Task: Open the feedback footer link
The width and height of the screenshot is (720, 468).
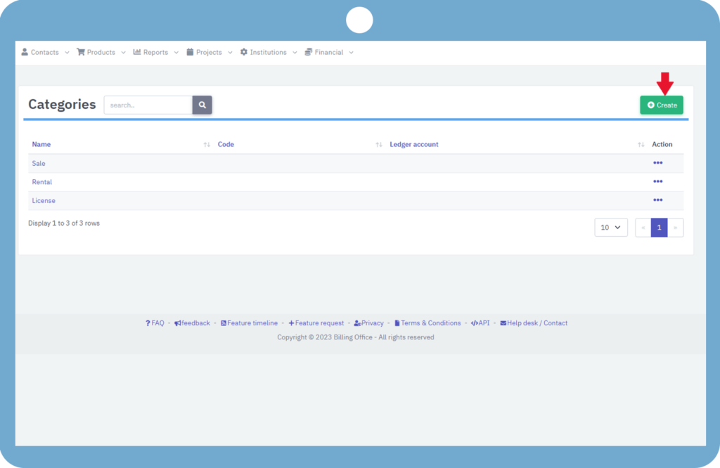Action: tap(193, 323)
